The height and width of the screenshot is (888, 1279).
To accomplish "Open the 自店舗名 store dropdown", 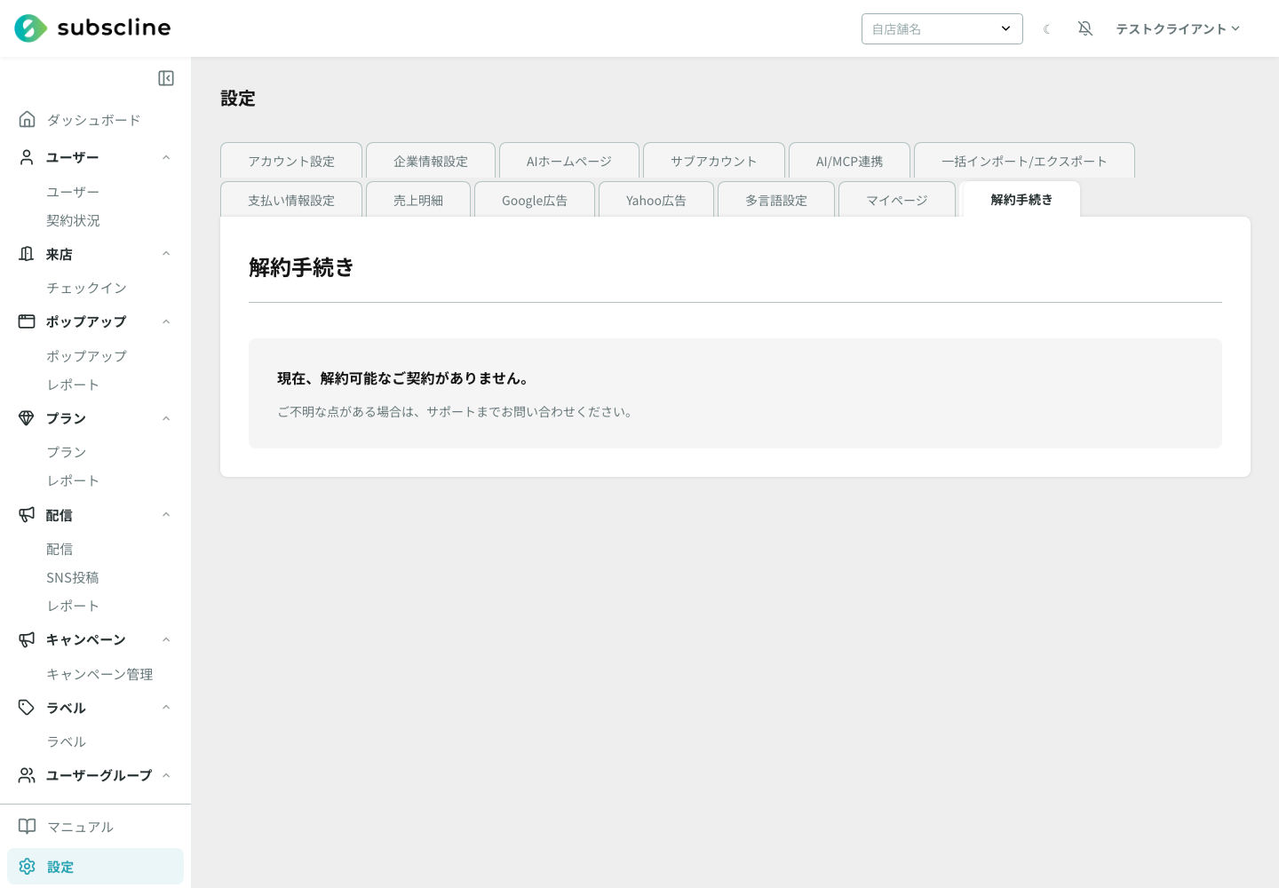I will pyautogui.click(x=942, y=28).
